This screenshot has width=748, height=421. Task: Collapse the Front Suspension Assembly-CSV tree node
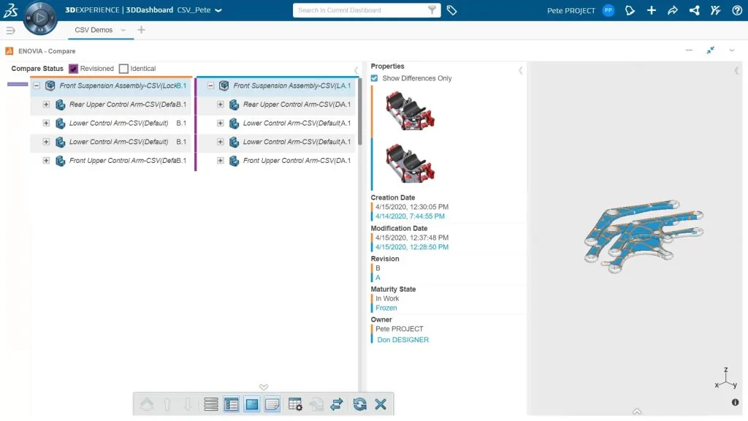[x=36, y=85]
